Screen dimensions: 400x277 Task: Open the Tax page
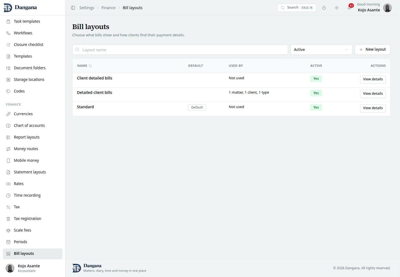[32, 207]
